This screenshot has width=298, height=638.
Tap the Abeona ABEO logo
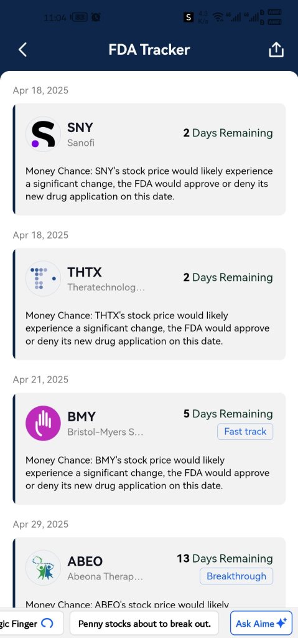coord(43,568)
